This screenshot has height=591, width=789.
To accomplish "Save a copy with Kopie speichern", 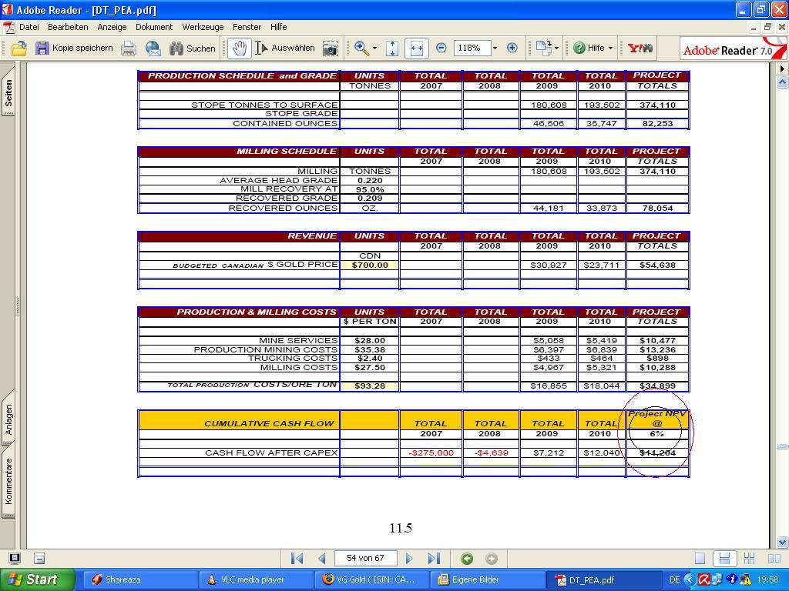I will [x=74, y=48].
